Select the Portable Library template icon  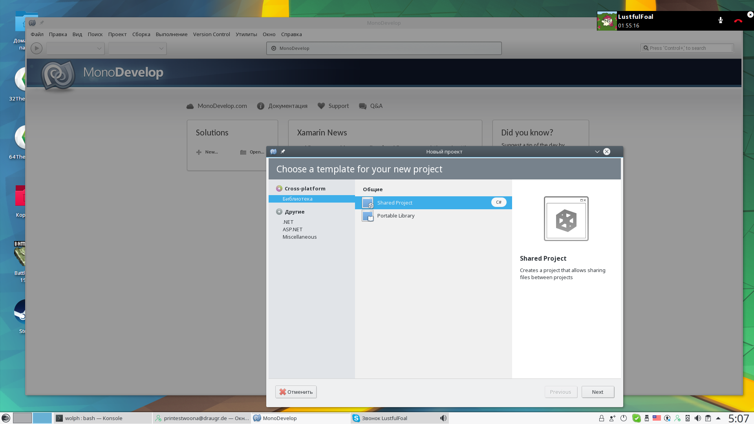(x=368, y=216)
